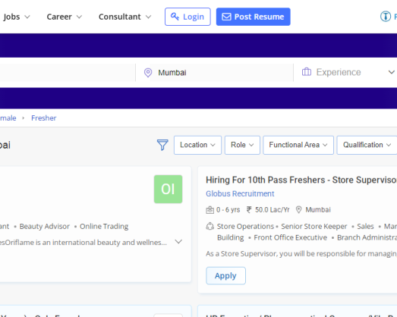
Task: Click the Store Operations tag
Action: coord(245,226)
